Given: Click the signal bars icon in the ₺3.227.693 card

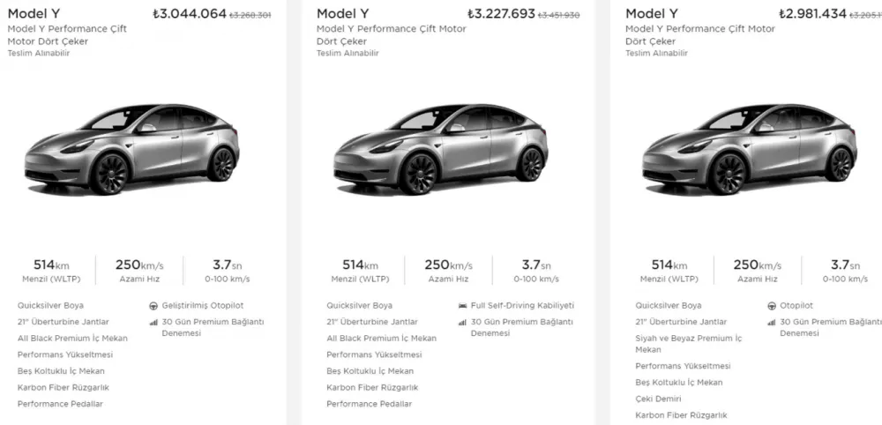Looking at the screenshot, I should [x=463, y=322].
